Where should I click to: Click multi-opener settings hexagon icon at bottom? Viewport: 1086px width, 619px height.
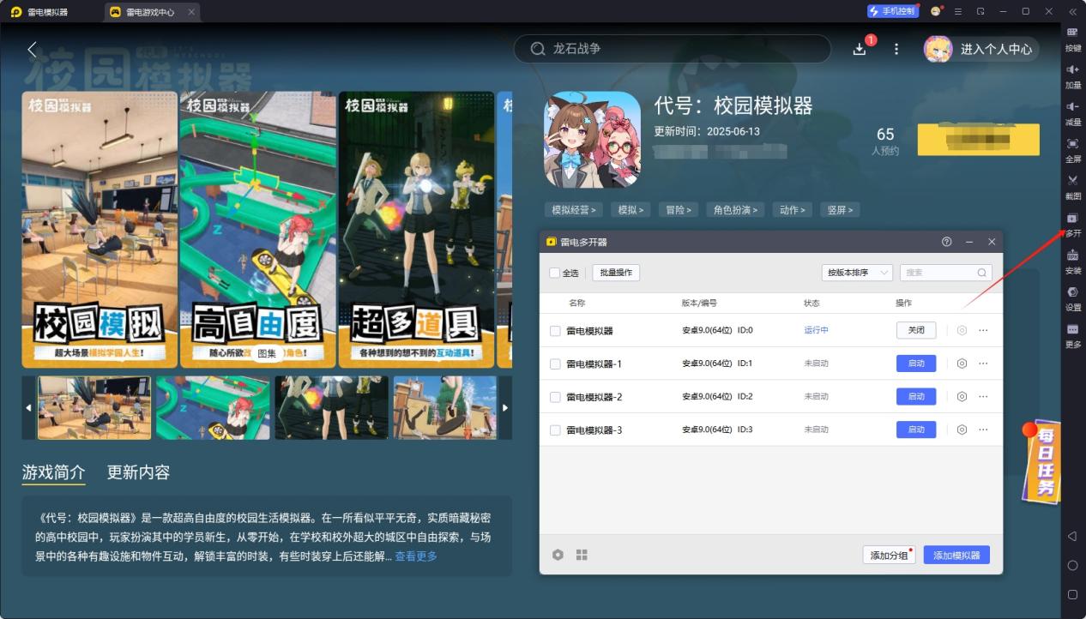click(558, 555)
